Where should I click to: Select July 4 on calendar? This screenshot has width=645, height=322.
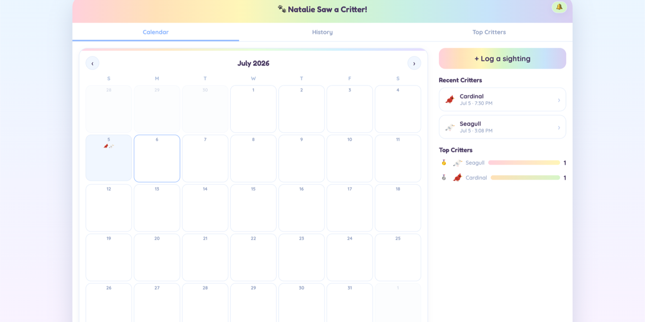point(398,109)
